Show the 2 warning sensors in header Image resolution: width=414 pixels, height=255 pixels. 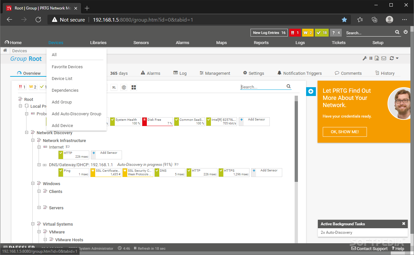(x=307, y=33)
